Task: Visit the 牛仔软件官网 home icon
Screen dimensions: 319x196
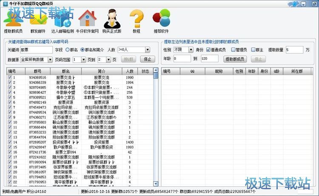Action: (87, 21)
